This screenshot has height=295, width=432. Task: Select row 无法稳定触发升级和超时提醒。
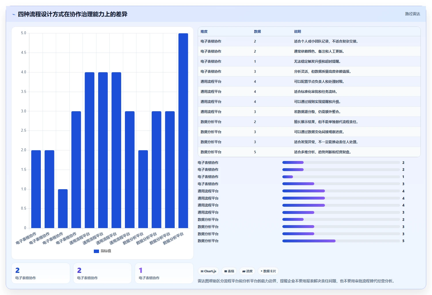pos(309,62)
